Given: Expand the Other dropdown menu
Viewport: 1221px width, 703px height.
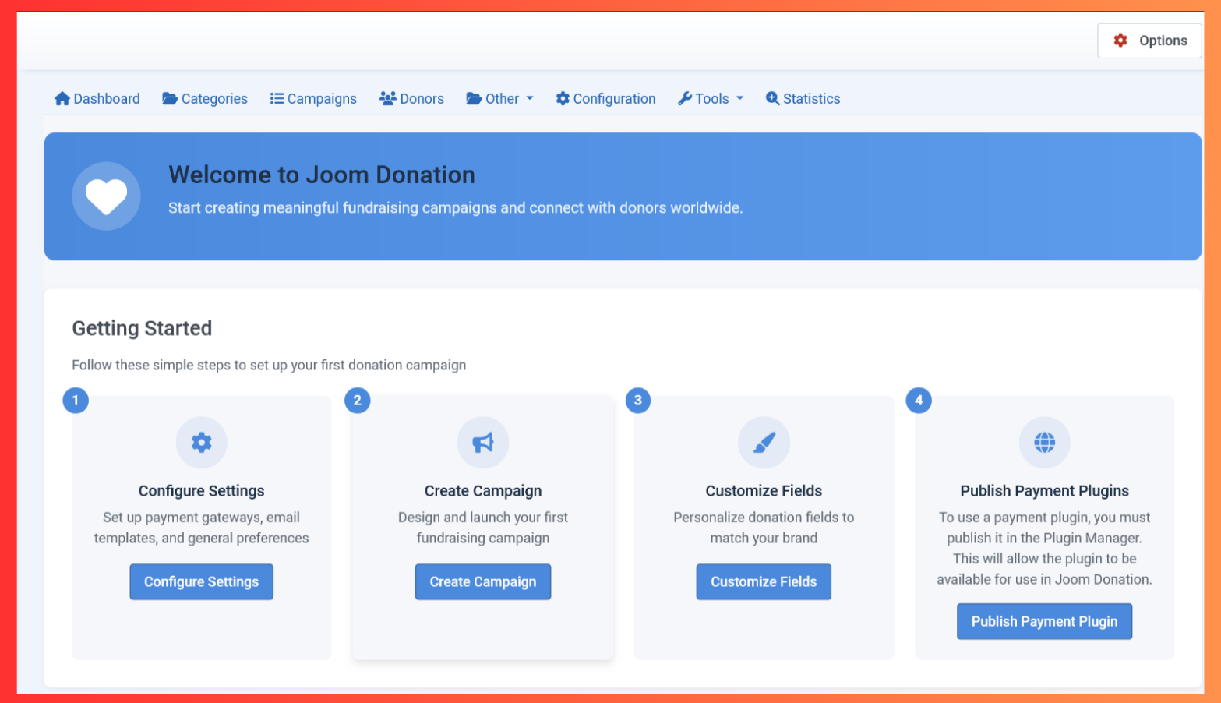Looking at the screenshot, I should (x=499, y=99).
